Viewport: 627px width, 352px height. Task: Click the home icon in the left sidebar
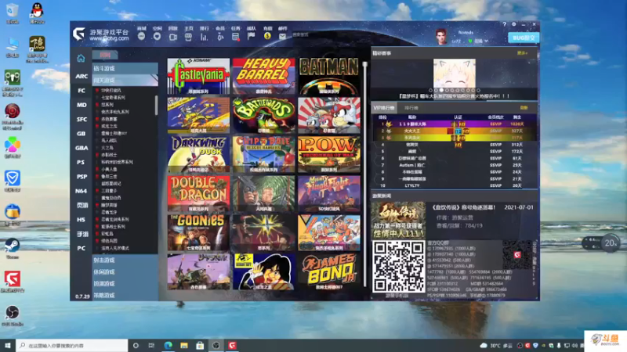click(x=81, y=59)
